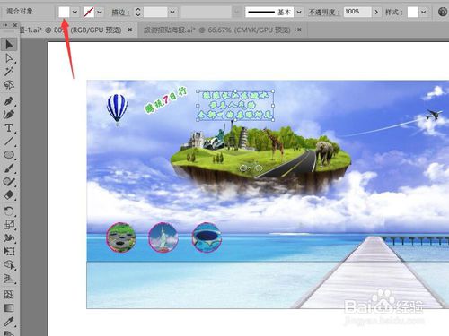The width and height of the screenshot is (449, 336).
Task: Select the Selection tool (black arrow)
Action: click(9, 45)
